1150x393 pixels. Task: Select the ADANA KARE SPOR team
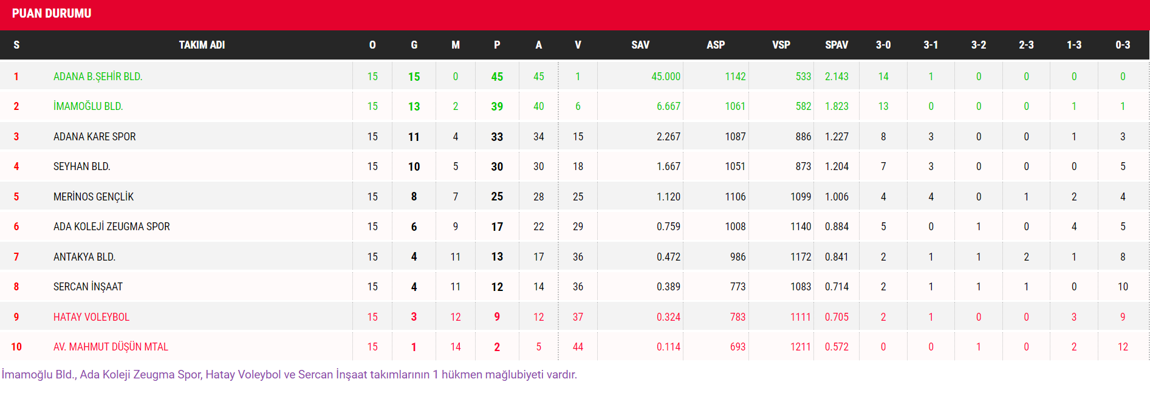tap(95, 137)
